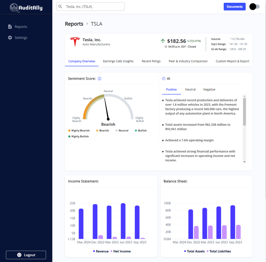This screenshot has height=262, width=266.
Task: Click the Documents button
Action: (235, 6)
